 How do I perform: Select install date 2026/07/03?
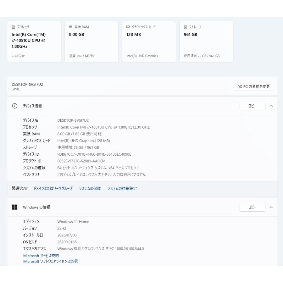point(67,235)
